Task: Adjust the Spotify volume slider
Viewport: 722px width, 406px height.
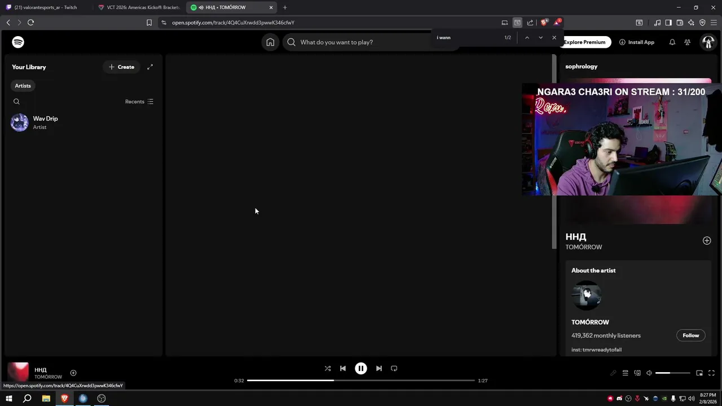Action: coord(673,373)
